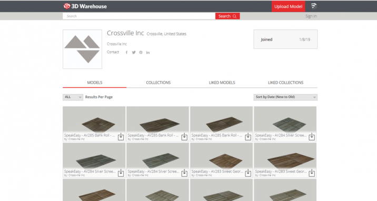Click the Crossville Inc profile heading
Viewport: 377px width, 201px height.
click(x=125, y=33)
